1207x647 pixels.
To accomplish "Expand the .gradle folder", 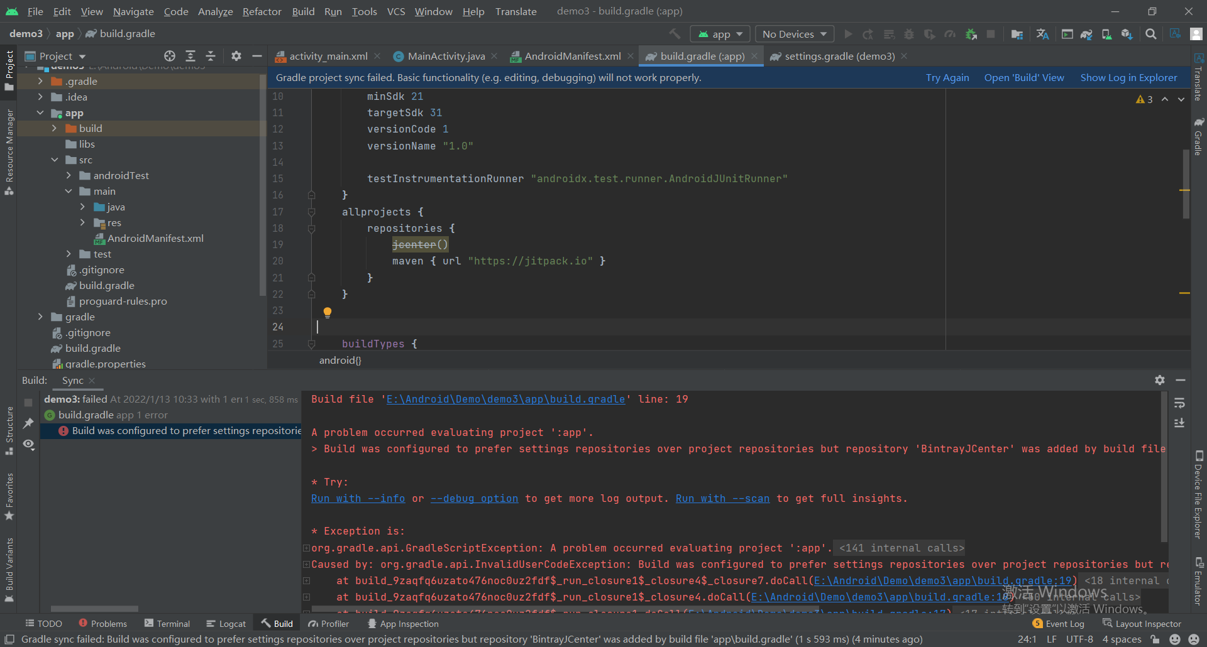I will [40, 81].
